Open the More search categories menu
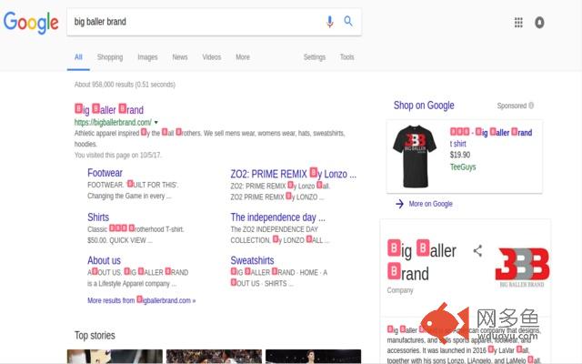The width and height of the screenshot is (582, 364). click(x=243, y=56)
